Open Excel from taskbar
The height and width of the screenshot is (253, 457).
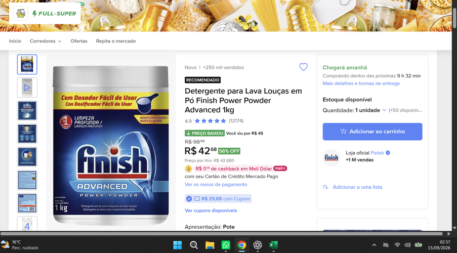click(273, 245)
